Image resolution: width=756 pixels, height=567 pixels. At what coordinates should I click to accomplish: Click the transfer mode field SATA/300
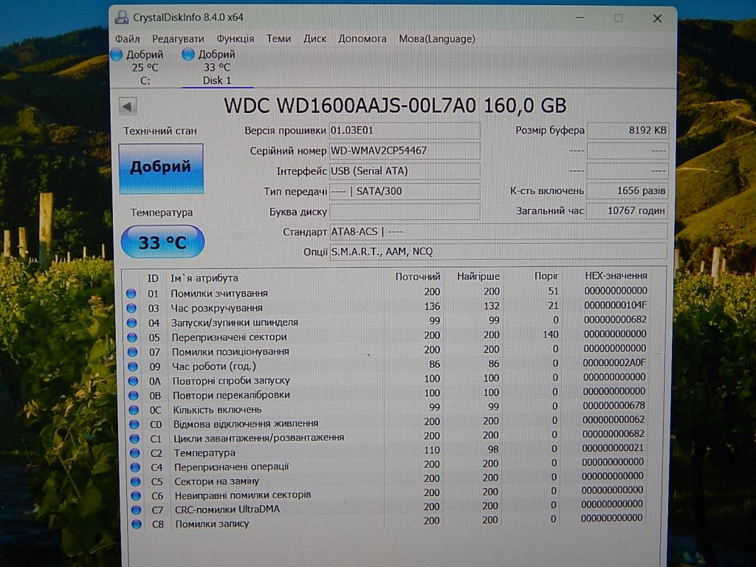coord(405,191)
